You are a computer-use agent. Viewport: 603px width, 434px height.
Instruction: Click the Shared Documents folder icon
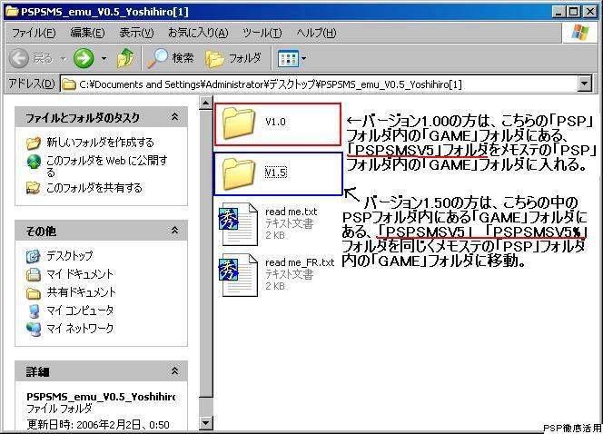coord(34,293)
